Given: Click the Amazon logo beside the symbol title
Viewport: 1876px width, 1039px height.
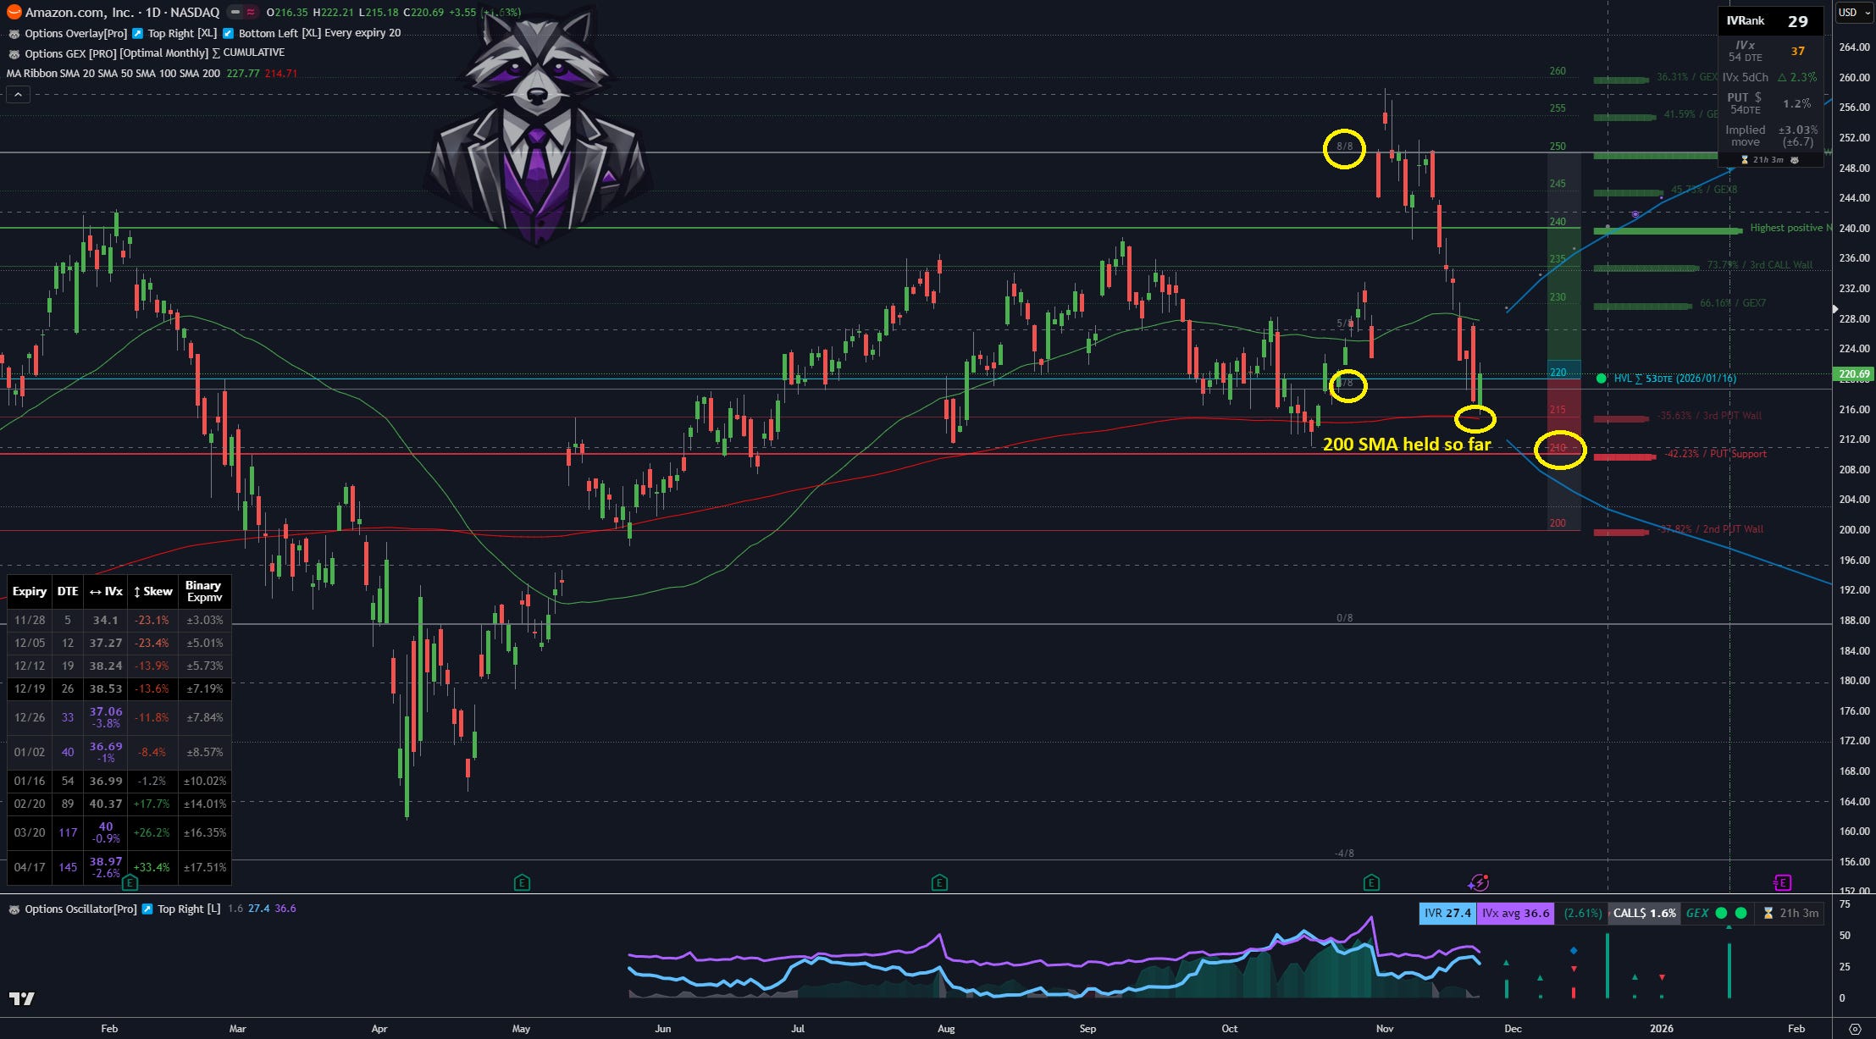Looking at the screenshot, I should tap(14, 12).
